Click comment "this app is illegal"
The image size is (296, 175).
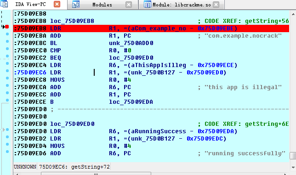[243, 87]
